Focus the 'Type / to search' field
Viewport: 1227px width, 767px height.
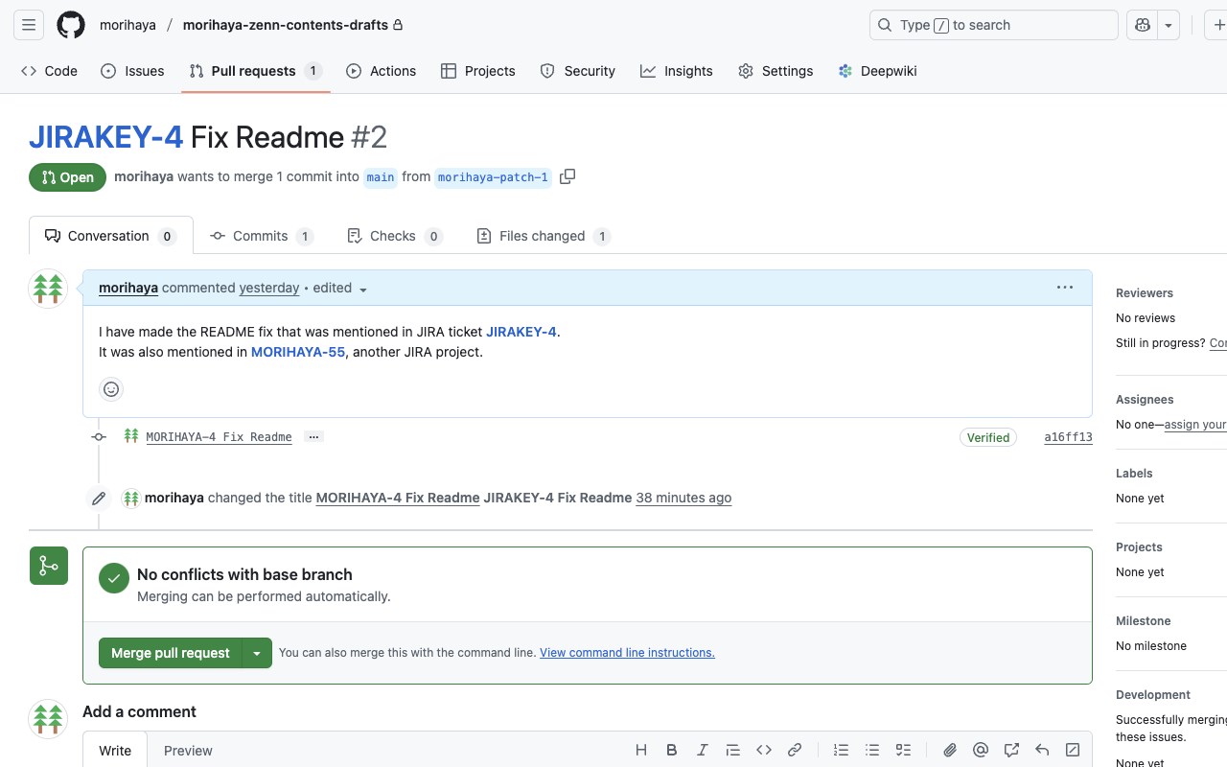(994, 25)
